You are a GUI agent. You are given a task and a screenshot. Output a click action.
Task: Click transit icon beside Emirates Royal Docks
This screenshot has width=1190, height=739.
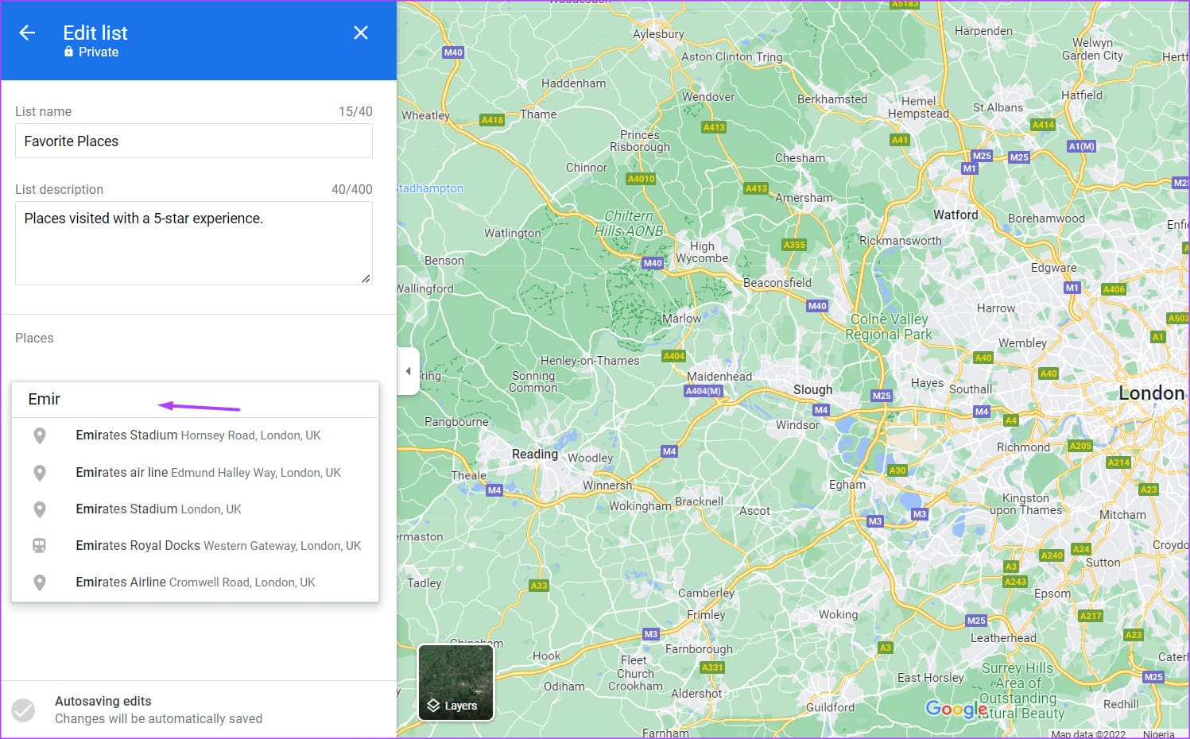(39, 546)
